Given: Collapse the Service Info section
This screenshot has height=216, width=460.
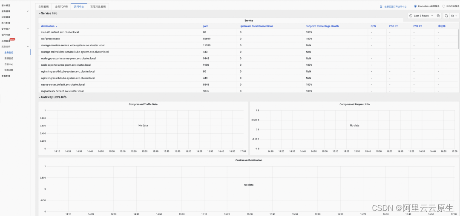Looking at the screenshot, I should coord(48,13).
